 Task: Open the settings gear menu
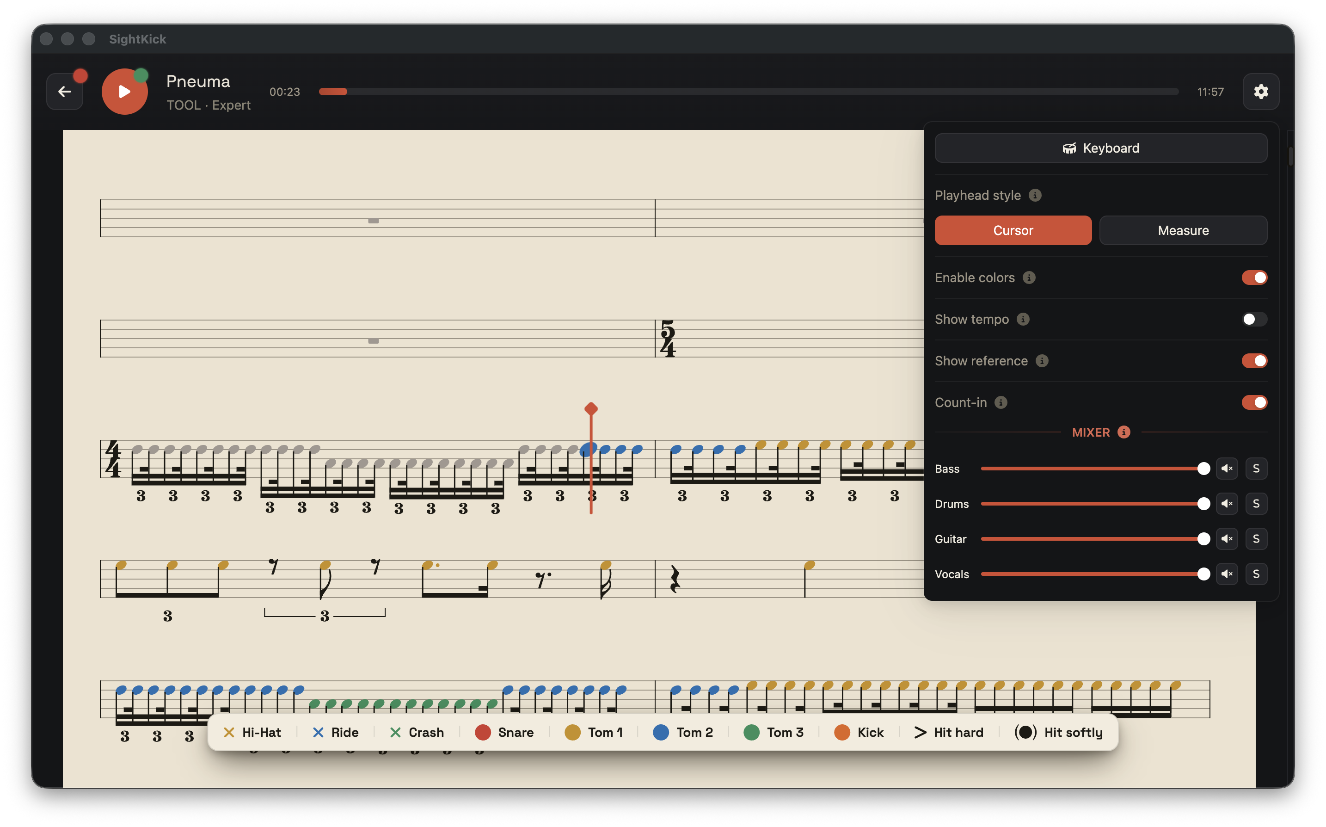pyautogui.click(x=1260, y=91)
